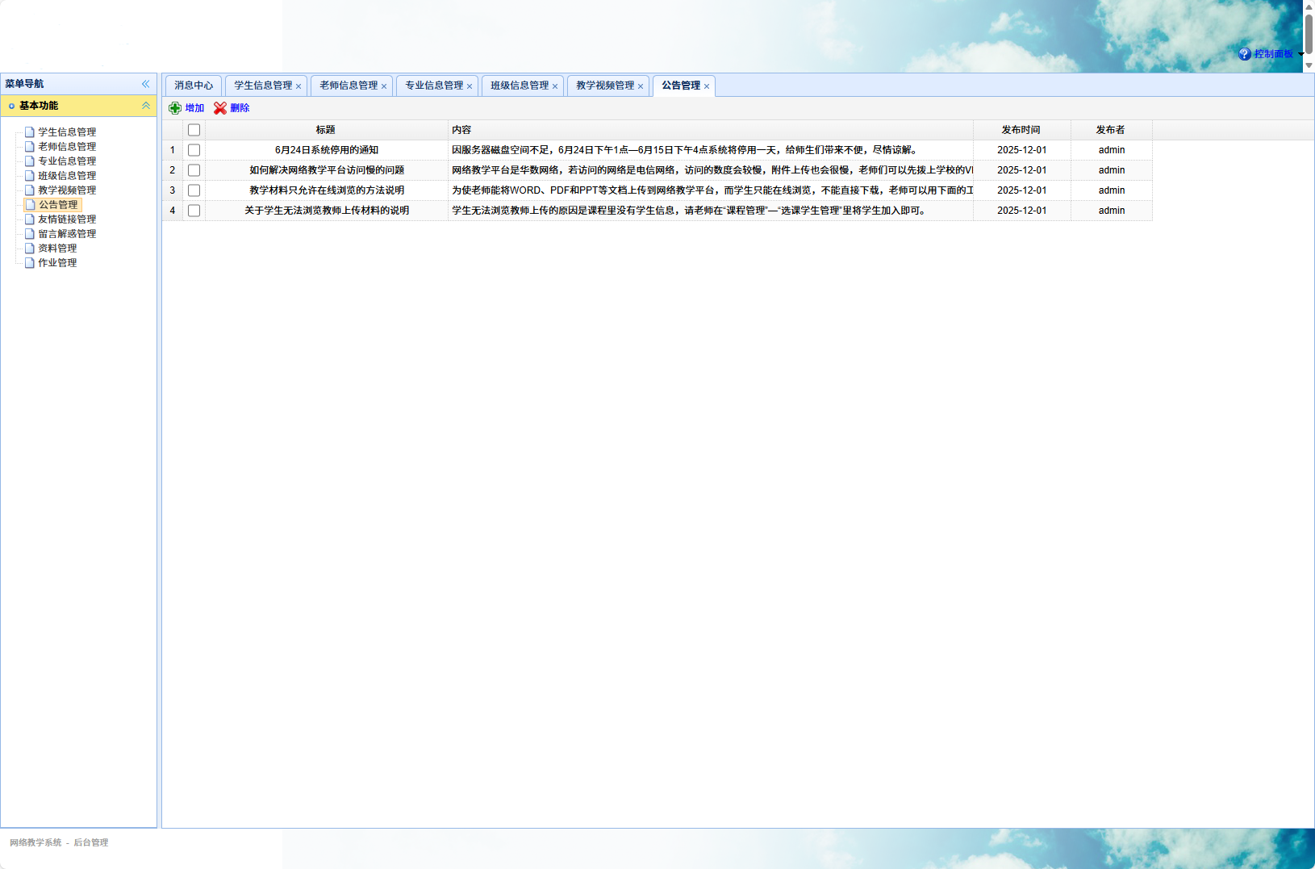The height and width of the screenshot is (869, 1315).
Task: Click page icon next to 班级信息管理 in tree
Action: tap(30, 176)
